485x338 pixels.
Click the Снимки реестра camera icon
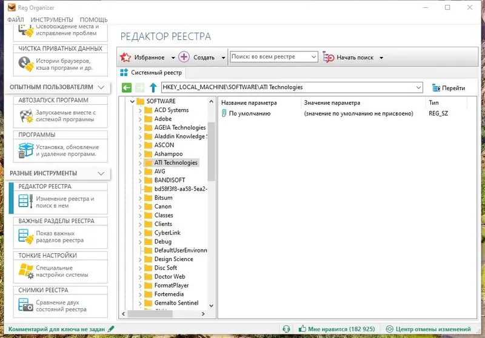(x=25, y=305)
